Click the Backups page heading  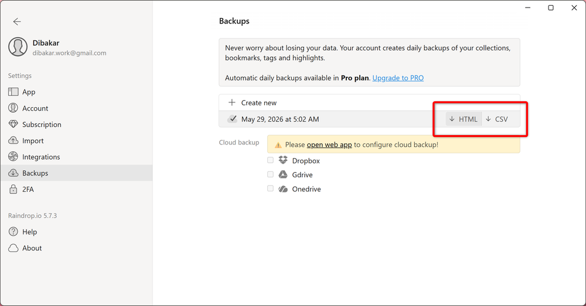(x=234, y=21)
